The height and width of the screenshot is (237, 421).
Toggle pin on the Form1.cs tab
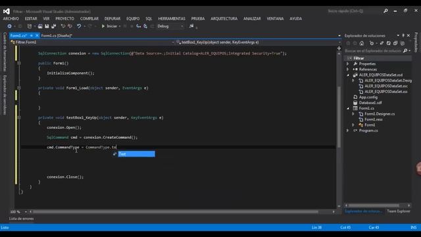click(x=32, y=36)
